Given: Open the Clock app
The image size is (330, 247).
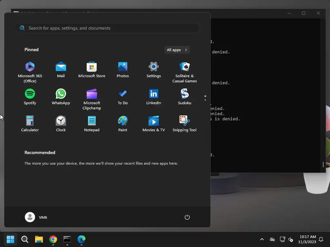Looking at the screenshot, I should pyautogui.click(x=61, y=124).
